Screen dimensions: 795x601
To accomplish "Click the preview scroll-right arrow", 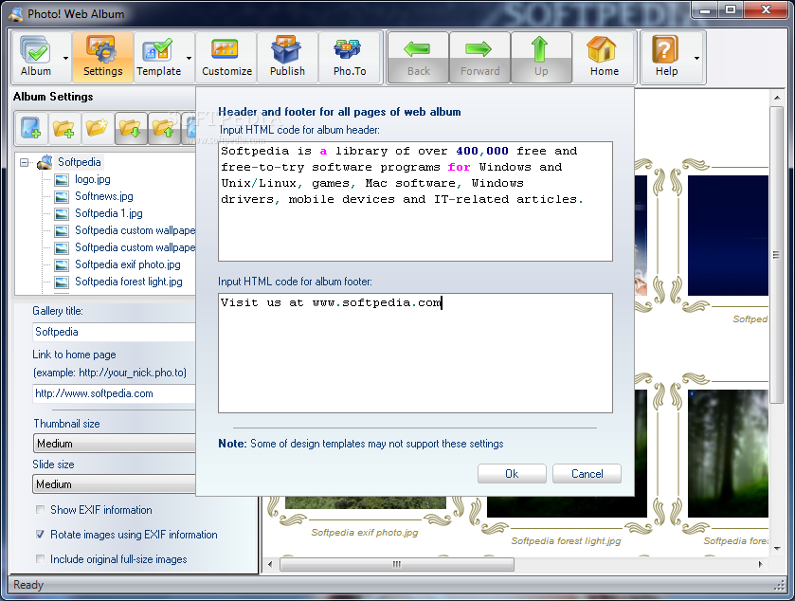I will click(760, 564).
